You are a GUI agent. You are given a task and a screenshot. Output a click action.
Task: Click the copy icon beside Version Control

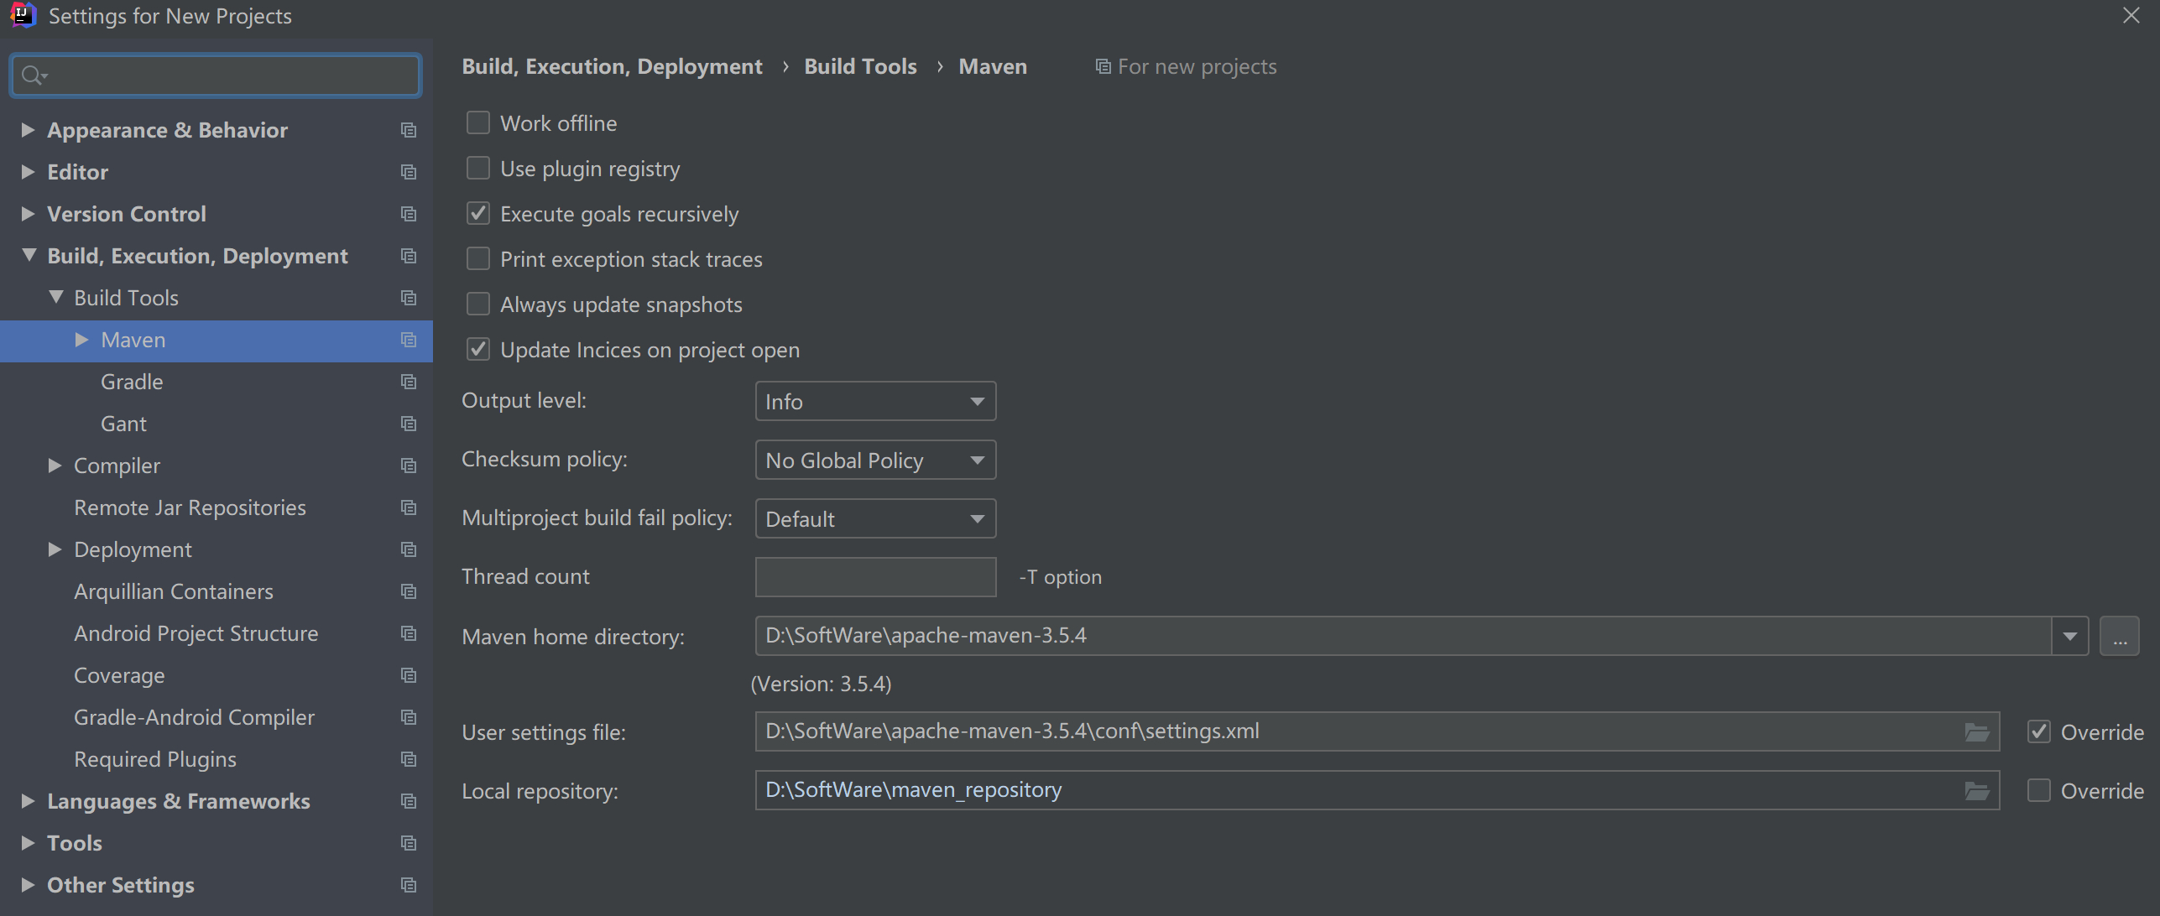[409, 214]
